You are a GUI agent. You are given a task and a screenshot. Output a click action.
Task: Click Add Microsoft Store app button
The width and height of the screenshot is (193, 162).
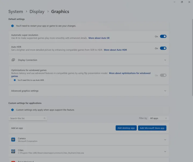click(x=152, y=128)
